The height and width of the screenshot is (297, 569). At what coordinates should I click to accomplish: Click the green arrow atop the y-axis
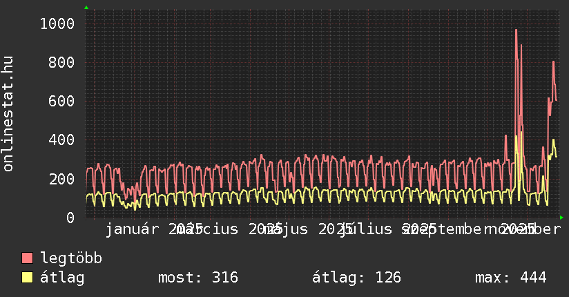click(86, 8)
